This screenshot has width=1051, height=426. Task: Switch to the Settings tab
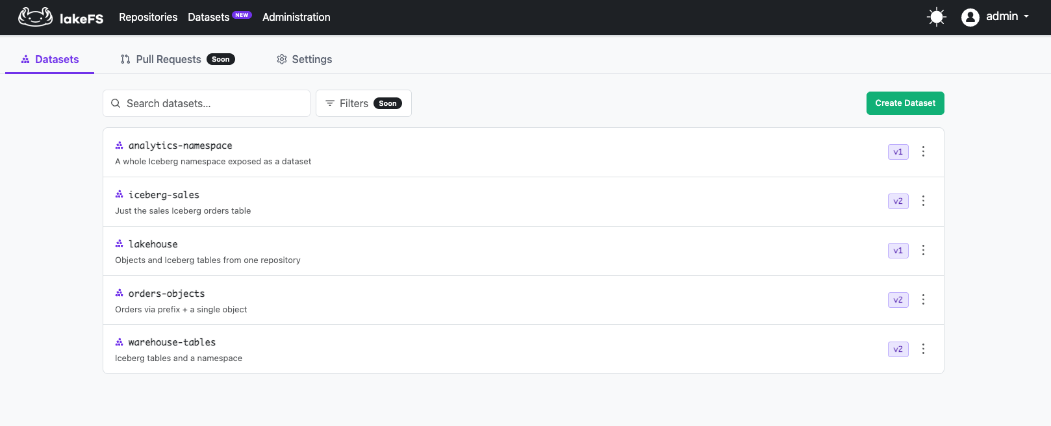tap(304, 59)
